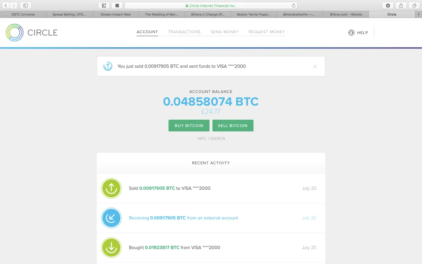Click the £24.77 balance value
The width and height of the screenshot is (422, 264).
pyautogui.click(x=211, y=112)
